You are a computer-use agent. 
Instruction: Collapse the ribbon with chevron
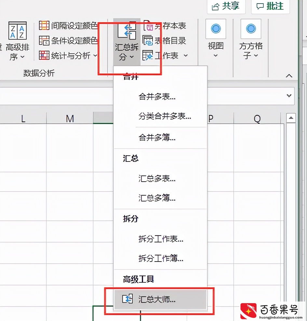tap(289, 76)
